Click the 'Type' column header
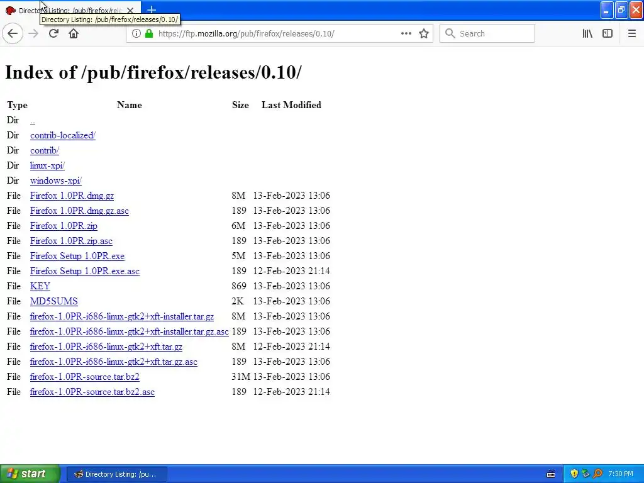Viewport: 644px width, 483px height. click(17, 105)
